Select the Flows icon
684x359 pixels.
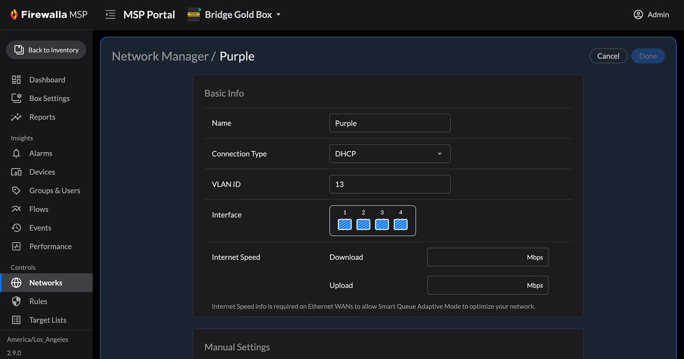(x=16, y=209)
